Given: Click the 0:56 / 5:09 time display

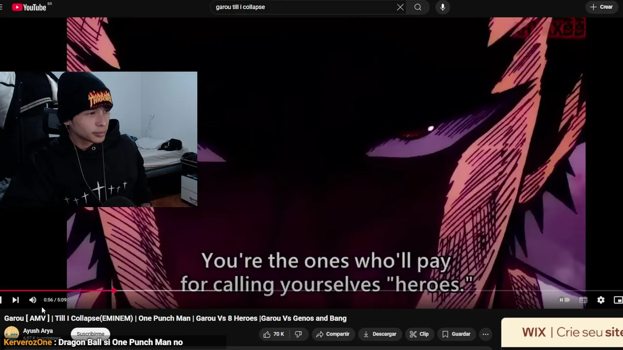Looking at the screenshot, I should tap(55, 300).
